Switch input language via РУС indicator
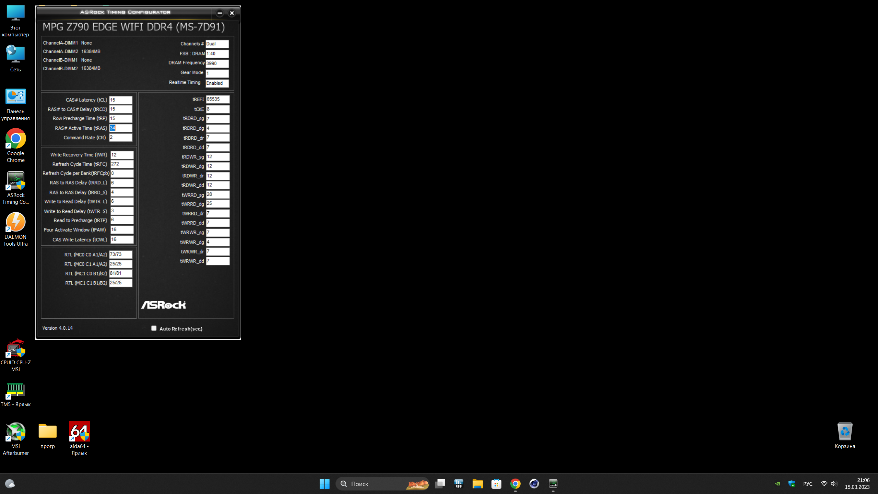This screenshot has height=494, width=878. tap(807, 484)
